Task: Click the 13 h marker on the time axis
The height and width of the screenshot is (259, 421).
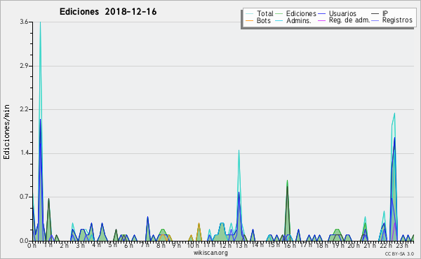Action: pyautogui.click(x=241, y=245)
